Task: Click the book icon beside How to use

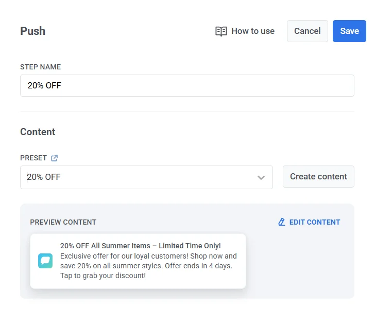Action: coord(221,31)
